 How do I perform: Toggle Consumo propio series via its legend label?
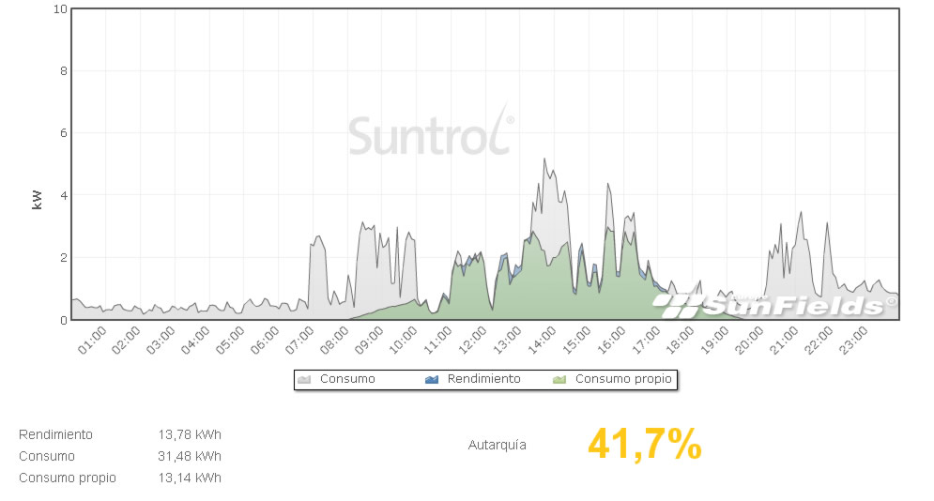622,380
